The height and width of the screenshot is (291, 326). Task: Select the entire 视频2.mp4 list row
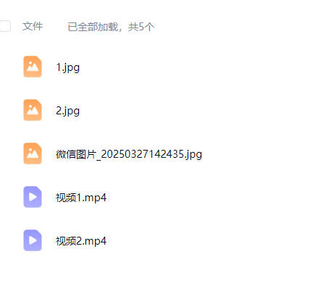click(163, 240)
